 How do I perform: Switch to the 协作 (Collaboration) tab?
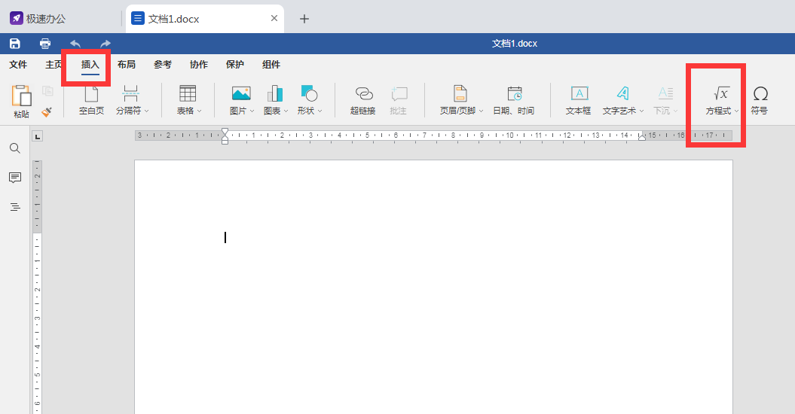coord(199,64)
